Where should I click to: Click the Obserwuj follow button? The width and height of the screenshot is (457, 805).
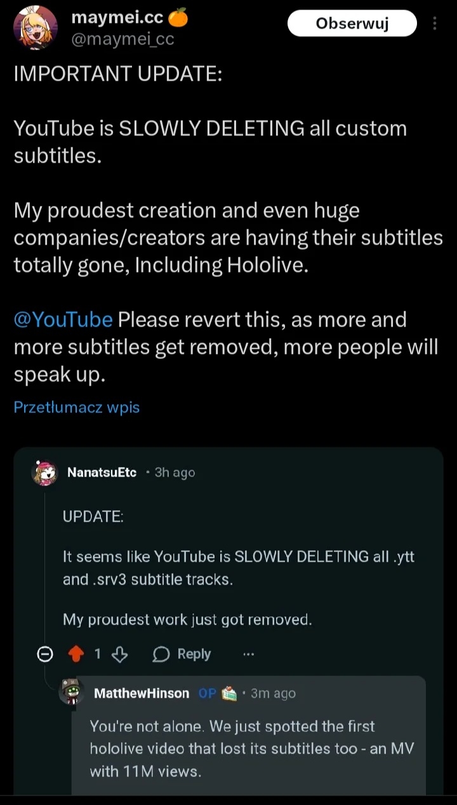[352, 24]
